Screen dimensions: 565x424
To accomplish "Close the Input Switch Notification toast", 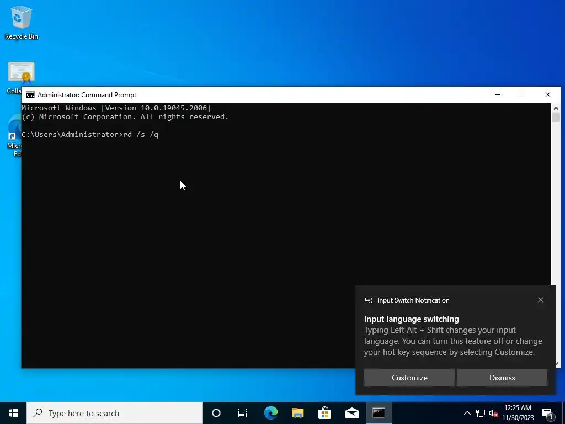I will (541, 300).
